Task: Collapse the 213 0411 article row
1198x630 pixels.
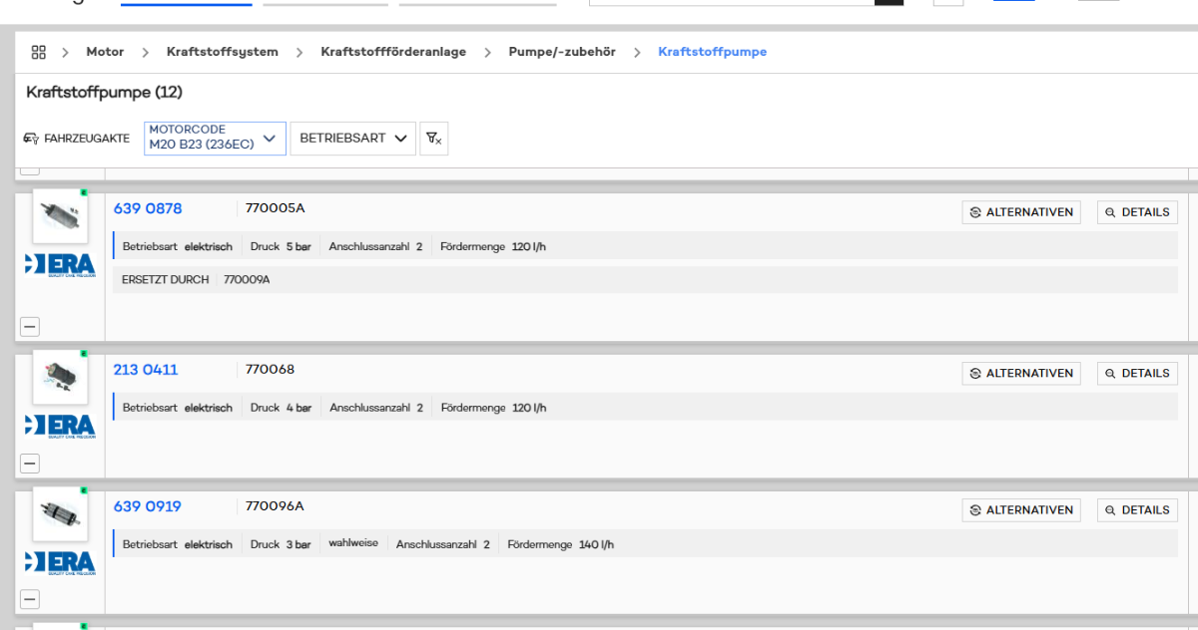Action: pos(30,463)
